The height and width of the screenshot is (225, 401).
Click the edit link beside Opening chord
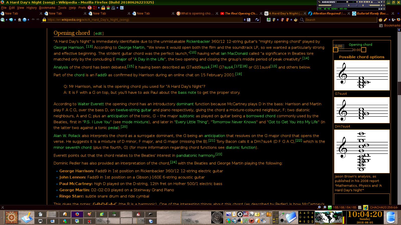click(x=99, y=33)
